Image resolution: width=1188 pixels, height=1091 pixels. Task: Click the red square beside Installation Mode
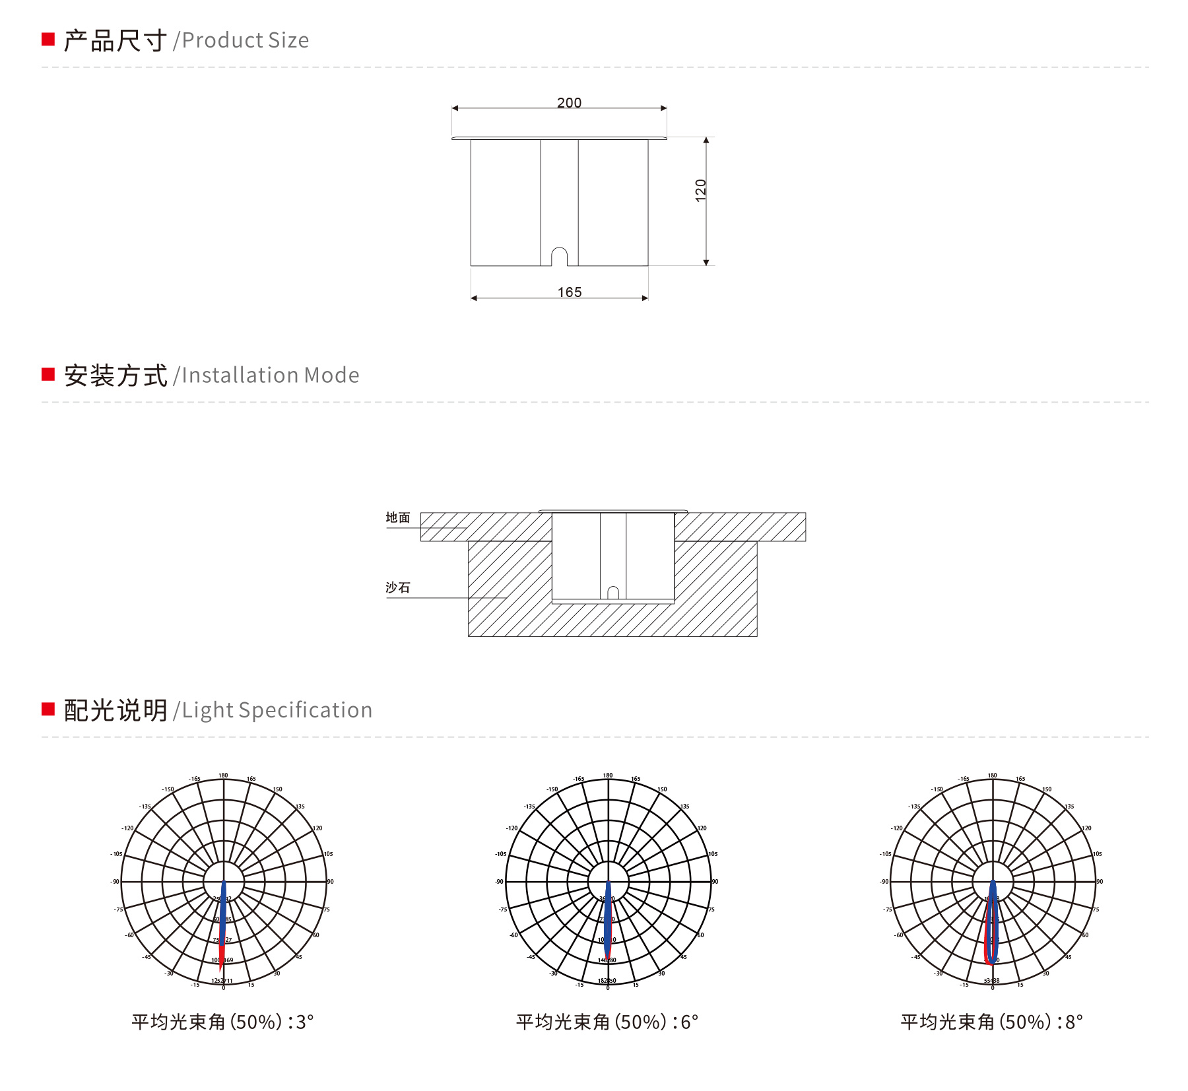pos(48,375)
